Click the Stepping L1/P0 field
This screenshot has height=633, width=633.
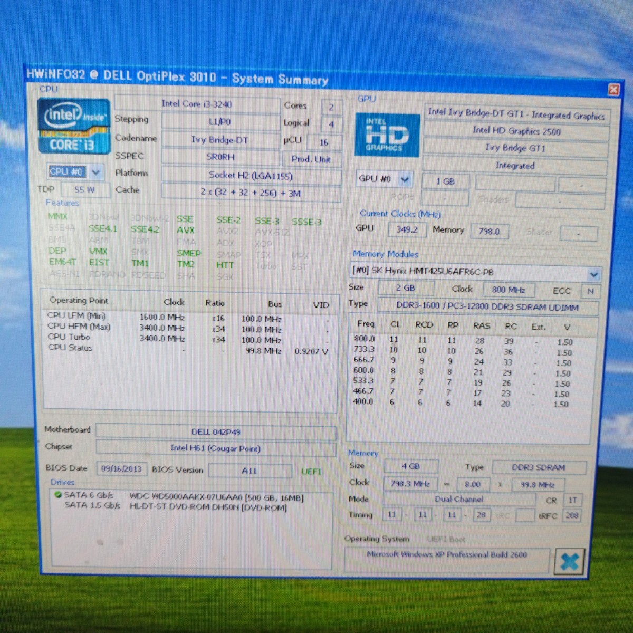click(x=220, y=122)
